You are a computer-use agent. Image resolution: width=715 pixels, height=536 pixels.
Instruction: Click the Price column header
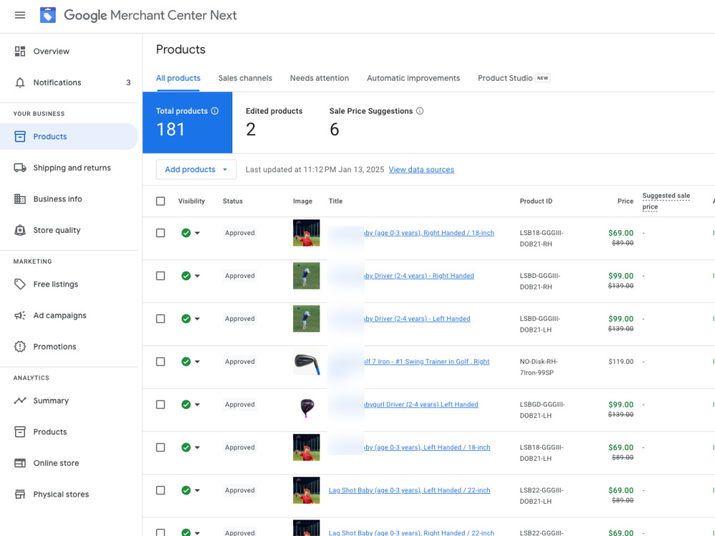coord(625,201)
